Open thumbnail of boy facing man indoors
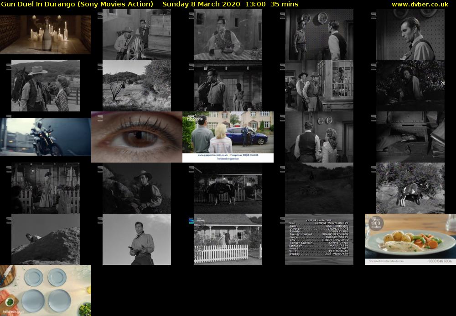456x316 pixels. [x=319, y=35]
